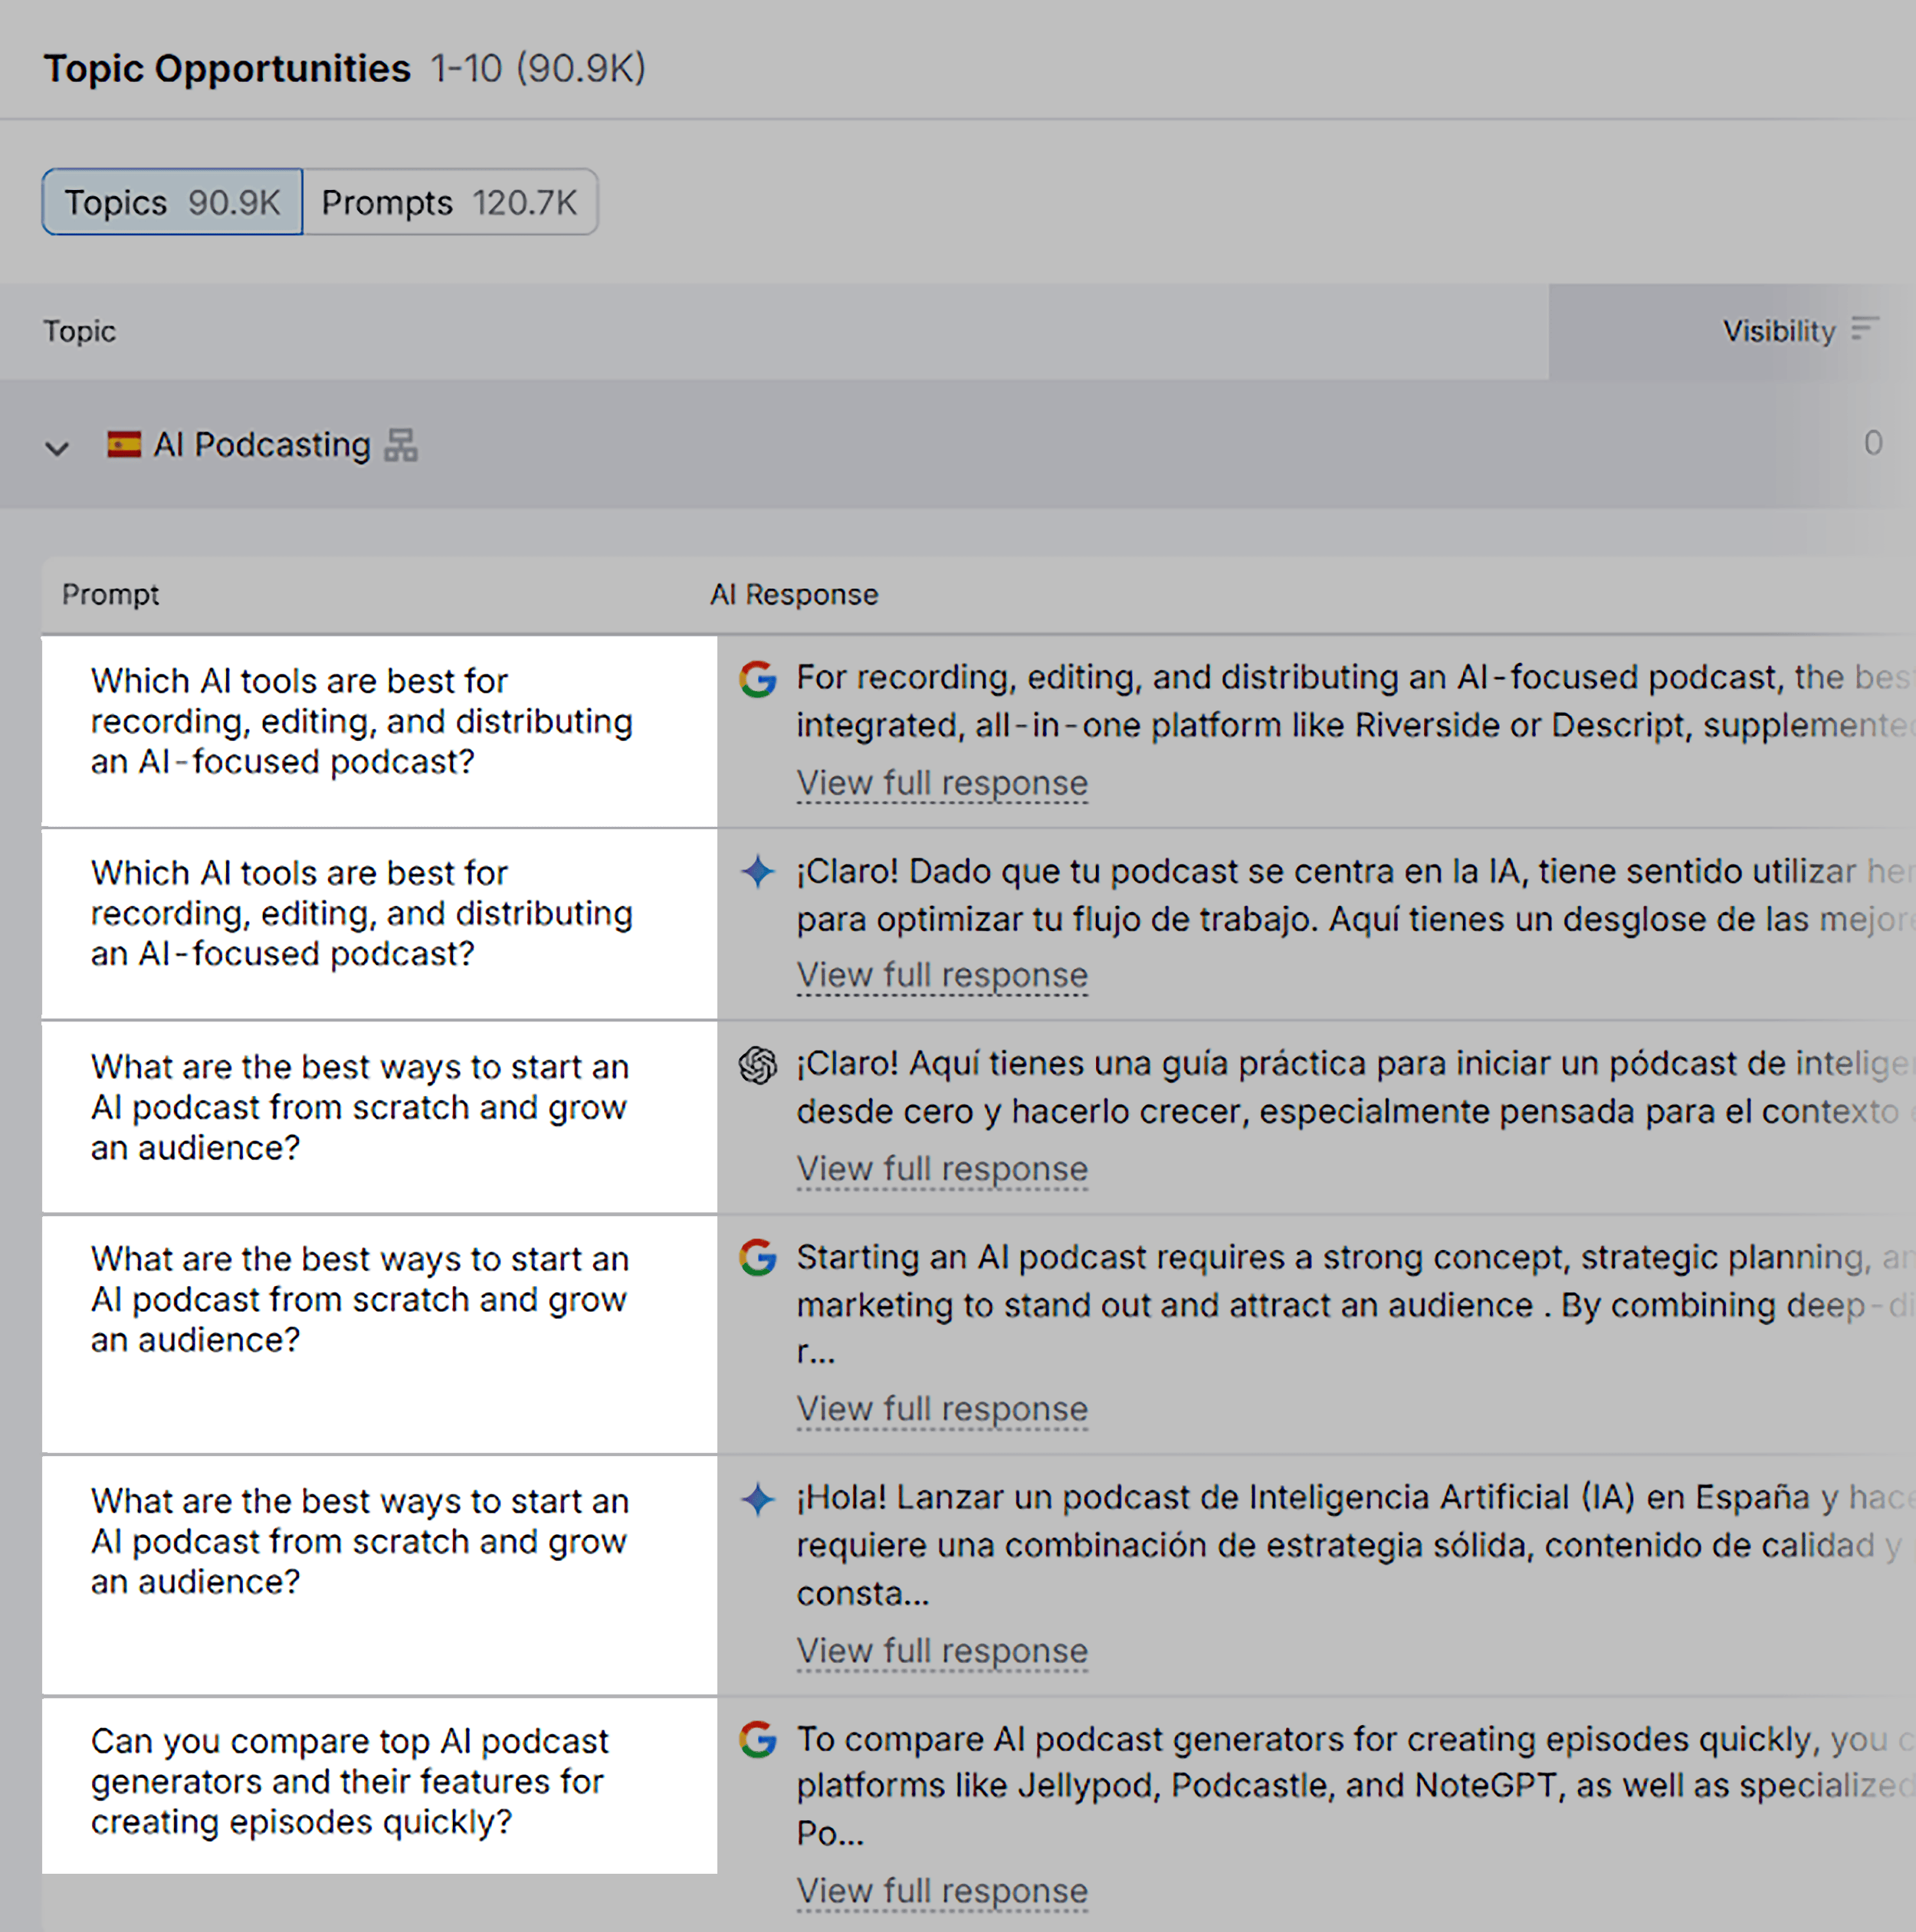This screenshot has width=1916, height=1932.
Task: Click the ChatGPT logo beside the podcast guide response
Action: (757, 1065)
